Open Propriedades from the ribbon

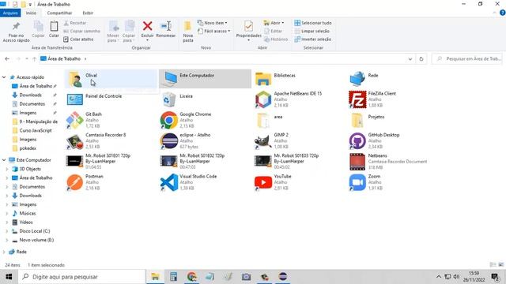pos(248,31)
